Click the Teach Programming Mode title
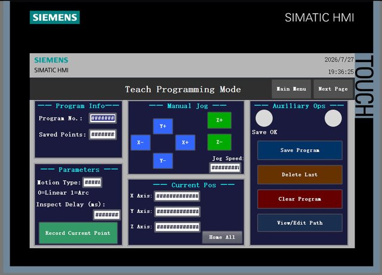Viewport: 382px width, 275px height. coord(183,89)
